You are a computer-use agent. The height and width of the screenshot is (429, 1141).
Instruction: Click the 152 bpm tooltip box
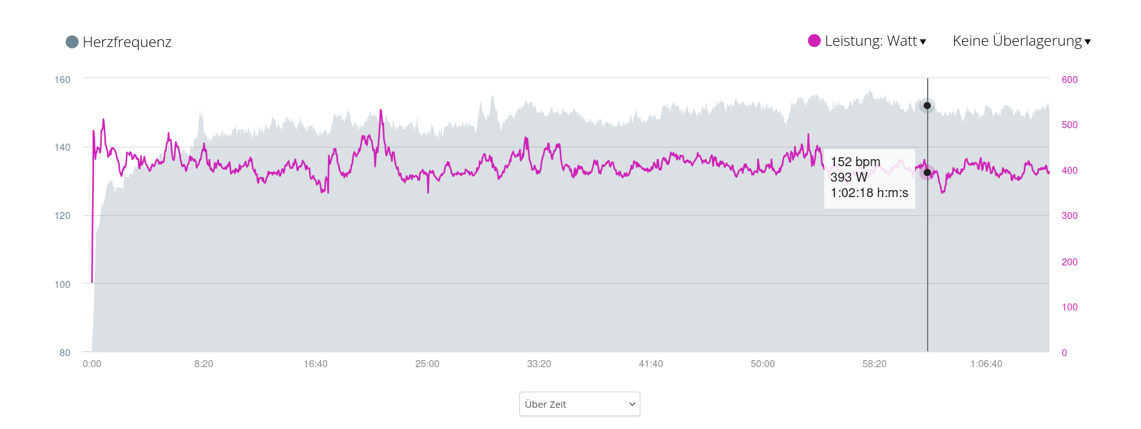pyautogui.click(x=869, y=178)
